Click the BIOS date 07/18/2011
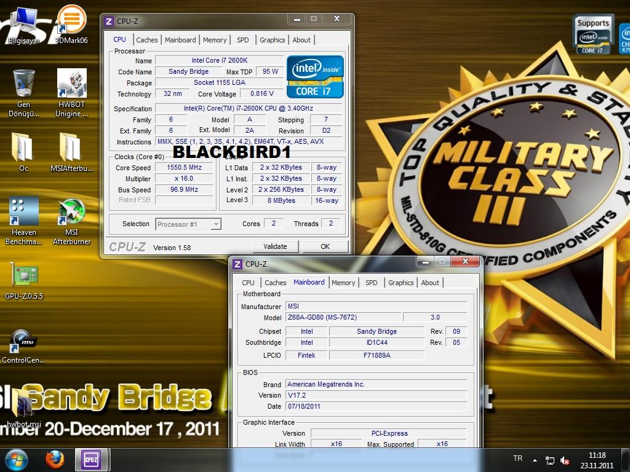 [x=376, y=406]
